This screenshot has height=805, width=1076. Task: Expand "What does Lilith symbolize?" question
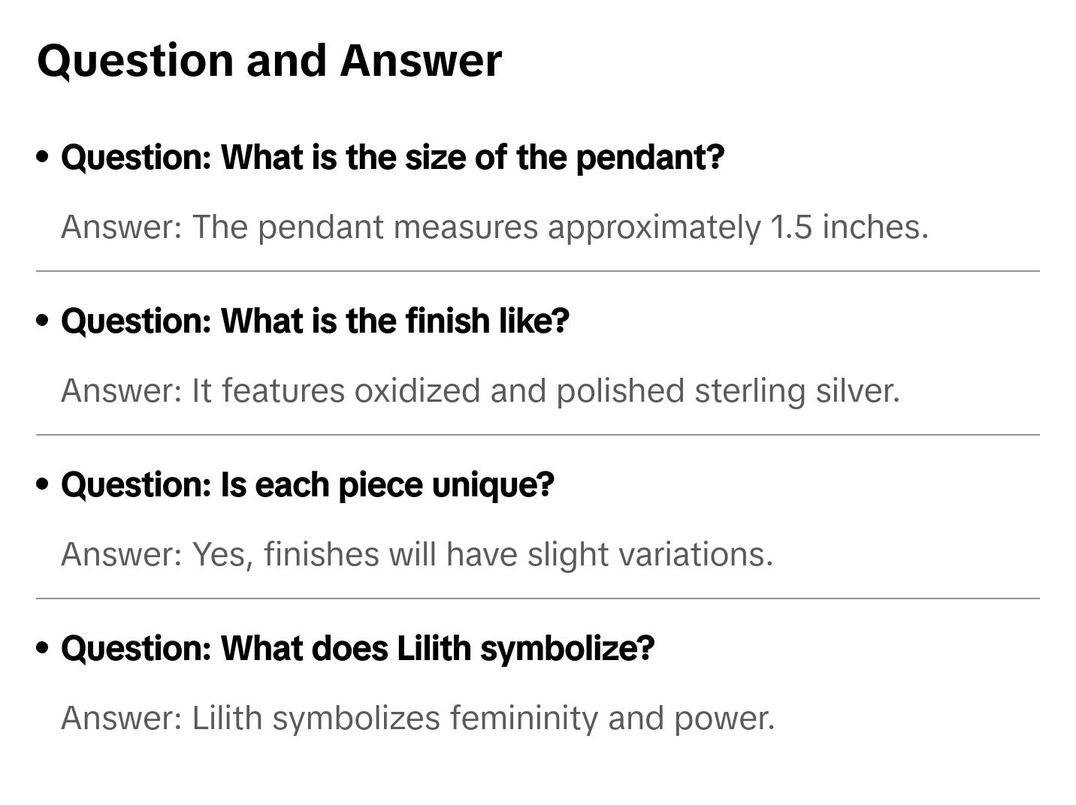pyautogui.click(x=358, y=649)
